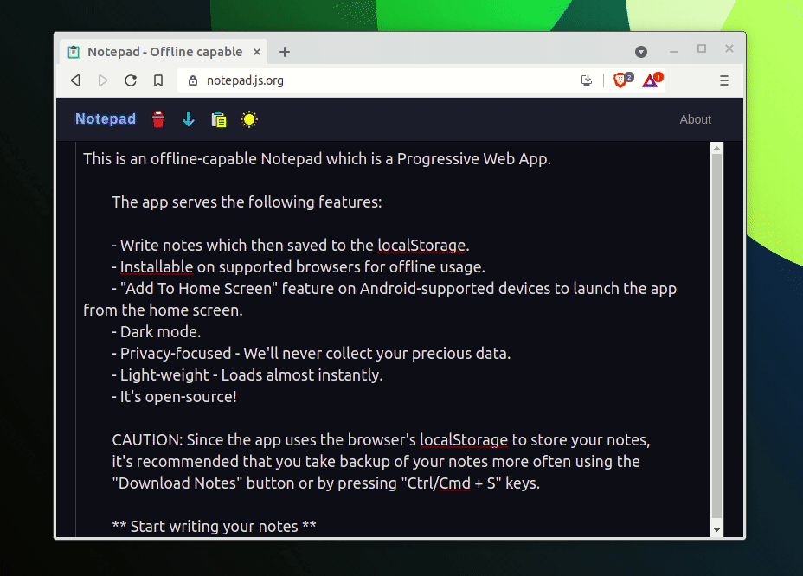Click the notepad.js.org address field
Image resolution: width=803 pixels, height=576 pixels.
coord(381,80)
